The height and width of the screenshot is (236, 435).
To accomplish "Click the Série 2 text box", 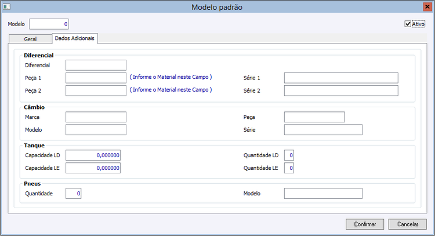I will click(x=341, y=90).
